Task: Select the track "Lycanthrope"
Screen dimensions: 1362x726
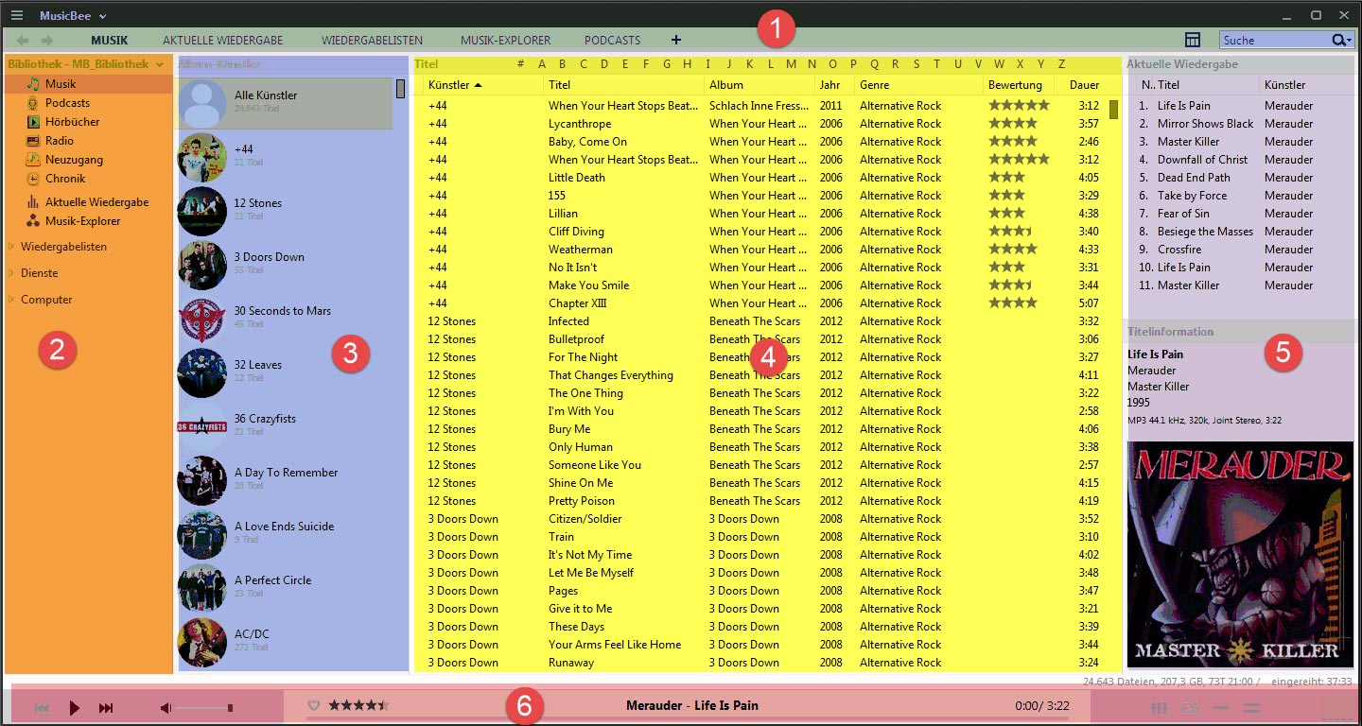Action: (x=580, y=124)
